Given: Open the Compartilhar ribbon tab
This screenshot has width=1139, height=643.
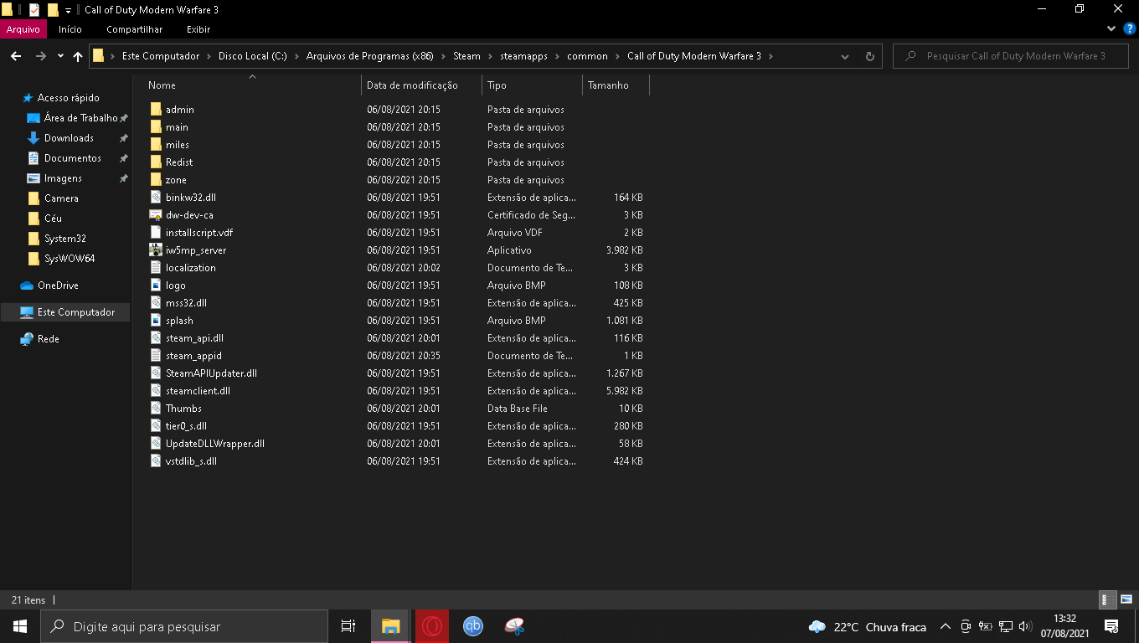Looking at the screenshot, I should coord(134,29).
